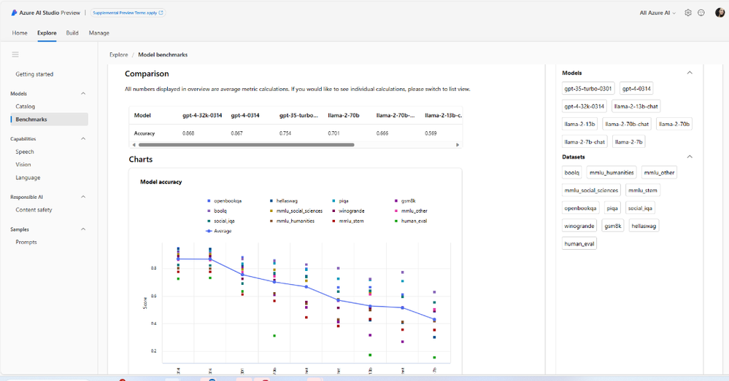Select the Explore tab
Image resolution: width=729 pixels, height=381 pixels.
47,33
